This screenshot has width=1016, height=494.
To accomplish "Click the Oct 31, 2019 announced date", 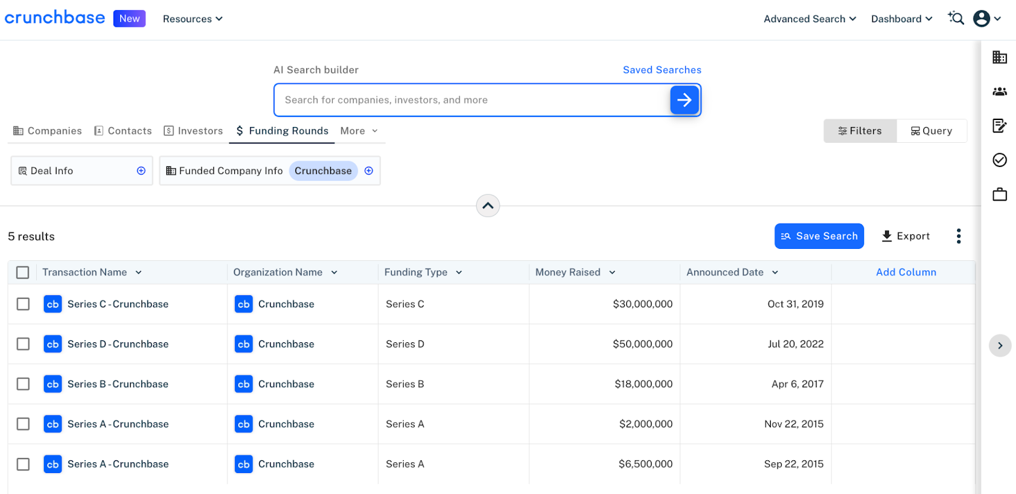I will [x=796, y=304].
